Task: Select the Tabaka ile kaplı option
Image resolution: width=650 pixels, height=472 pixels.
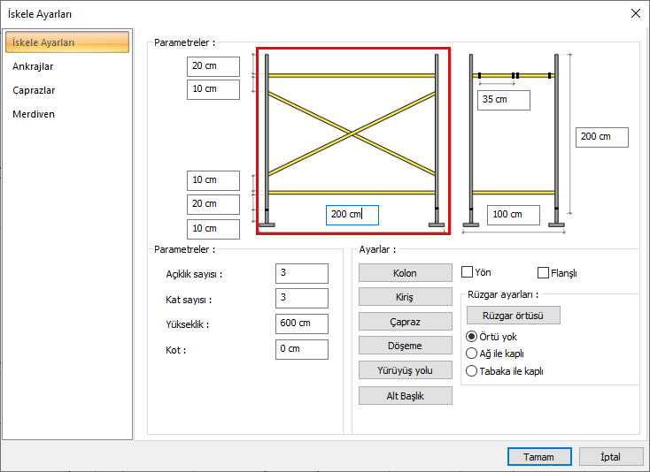Action: 471,370
